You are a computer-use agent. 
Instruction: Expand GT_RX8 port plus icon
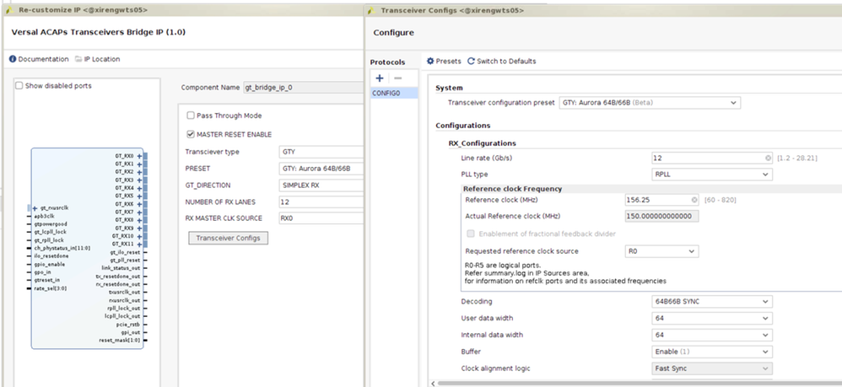[139, 220]
